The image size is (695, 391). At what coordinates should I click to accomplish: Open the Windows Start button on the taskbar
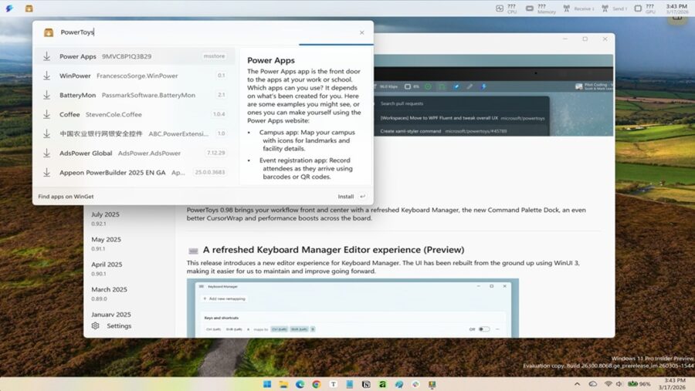pyautogui.click(x=267, y=384)
